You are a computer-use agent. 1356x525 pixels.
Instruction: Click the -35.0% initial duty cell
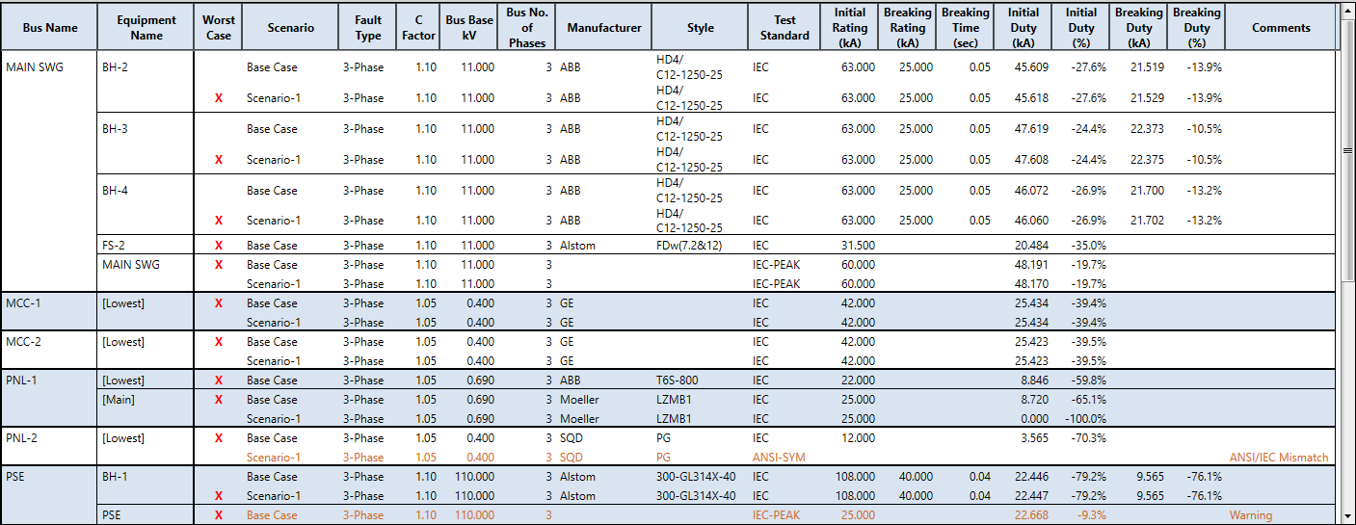tap(1088, 246)
